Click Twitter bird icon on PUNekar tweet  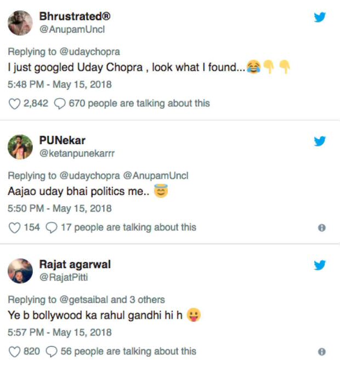coord(320,141)
